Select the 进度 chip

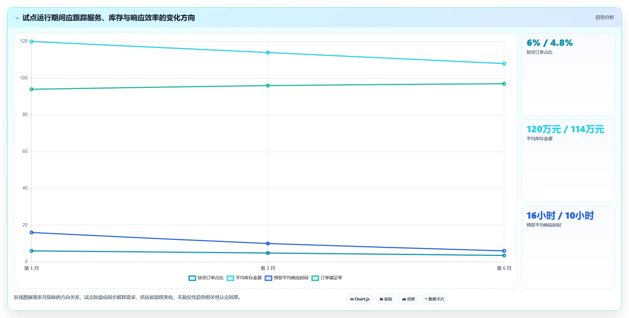click(408, 299)
